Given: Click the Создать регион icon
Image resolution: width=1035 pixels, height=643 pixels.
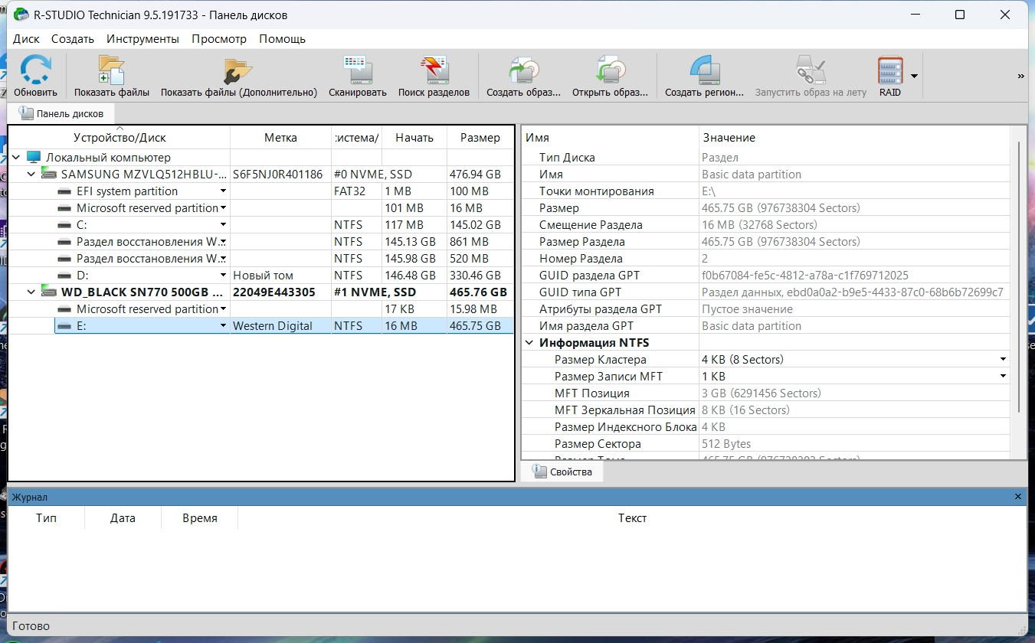Looking at the screenshot, I should pos(704,70).
